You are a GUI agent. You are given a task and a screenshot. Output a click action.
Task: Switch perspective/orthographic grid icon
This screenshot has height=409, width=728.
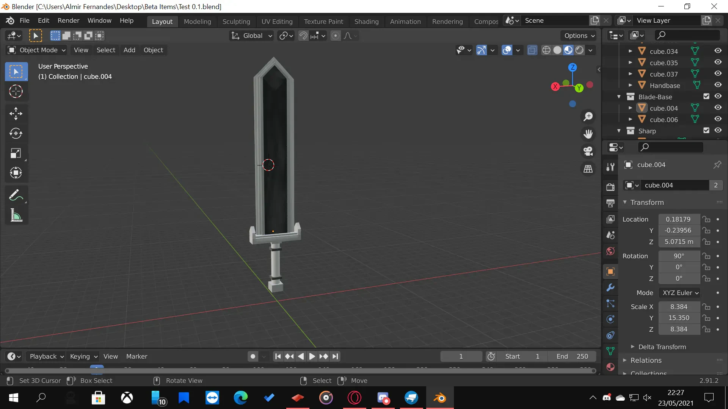click(x=588, y=169)
